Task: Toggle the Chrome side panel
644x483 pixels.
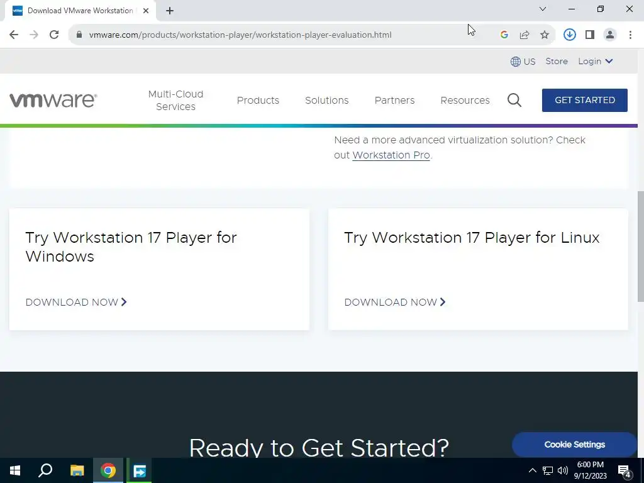Action: click(x=590, y=35)
